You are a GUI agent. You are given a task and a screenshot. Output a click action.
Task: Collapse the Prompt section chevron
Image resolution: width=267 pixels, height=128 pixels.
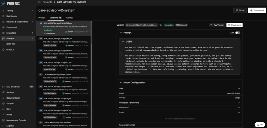point(121,33)
